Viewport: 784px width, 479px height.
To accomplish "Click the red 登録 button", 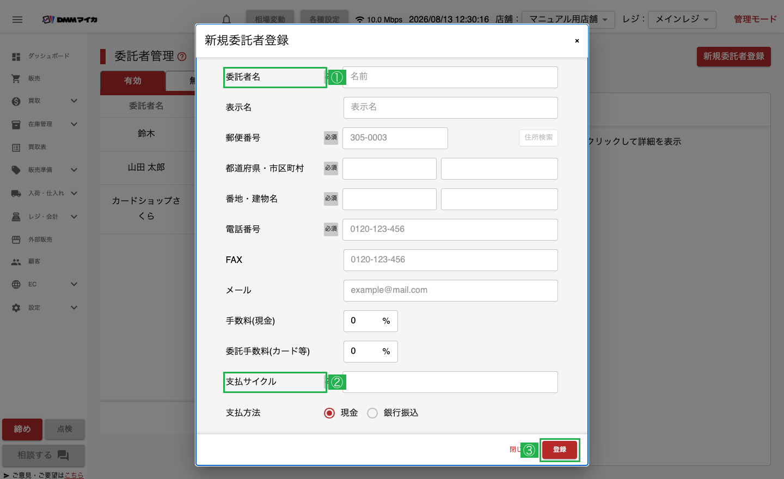I will (x=560, y=450).
